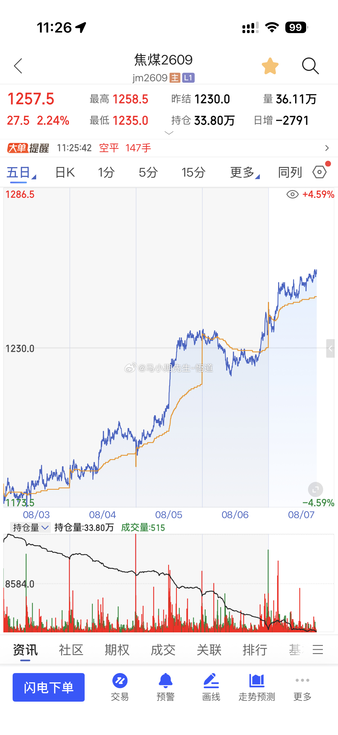Expand the chart to fullscreen
The width and height of the screenshot is (338, 735).
click(x=316, y=490)
